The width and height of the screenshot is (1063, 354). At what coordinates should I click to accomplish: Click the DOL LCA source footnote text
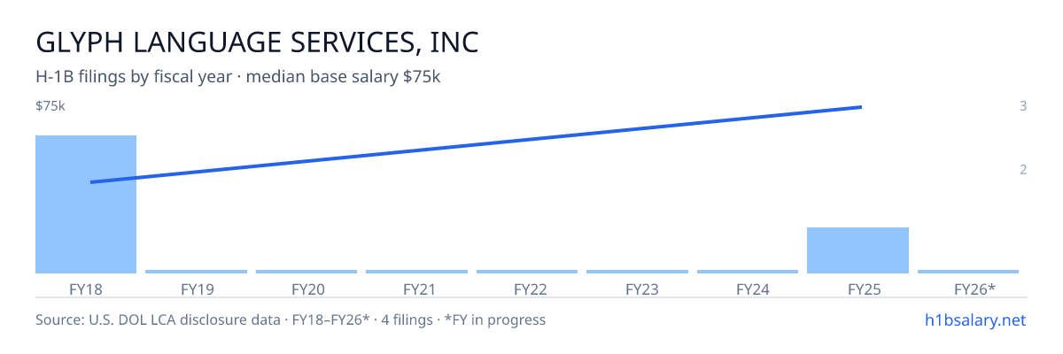[291, 319]
